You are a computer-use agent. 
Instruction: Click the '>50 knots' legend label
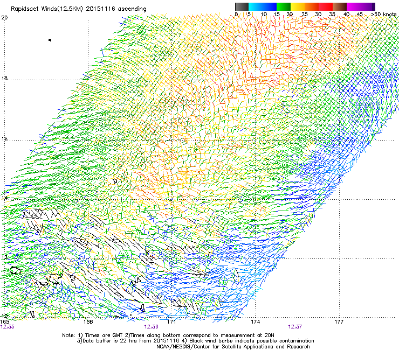click(383, 15)
